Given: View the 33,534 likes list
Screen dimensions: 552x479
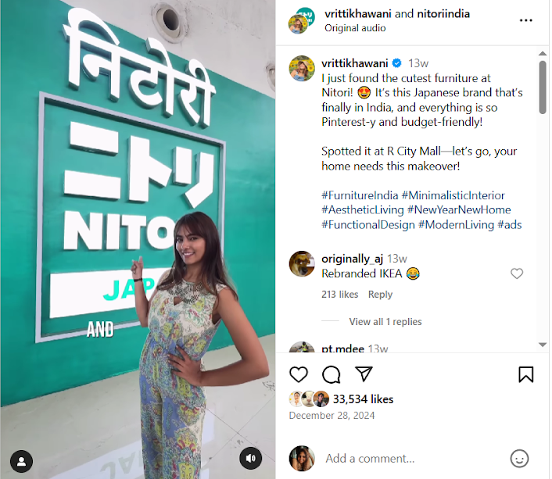Looking at the screenshot, I should (x=363, y=399).
